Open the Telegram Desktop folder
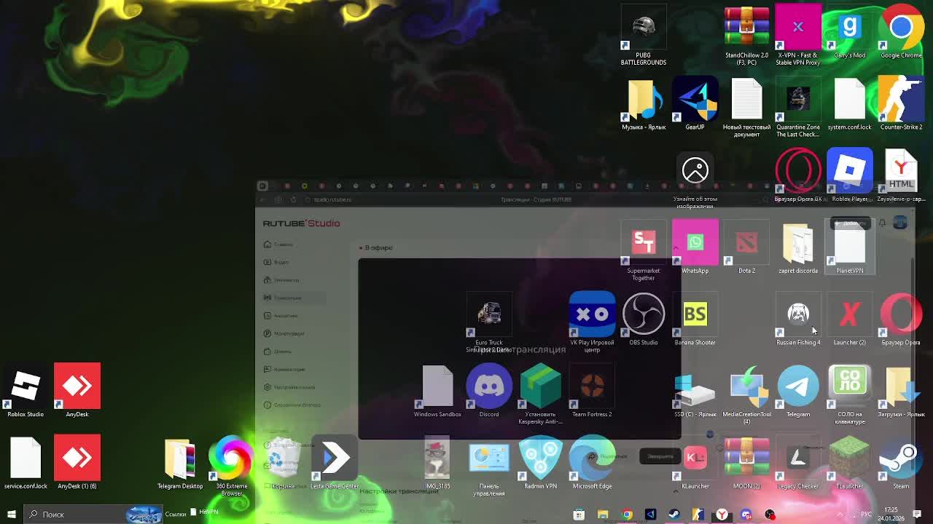 [x=180, y=458]
